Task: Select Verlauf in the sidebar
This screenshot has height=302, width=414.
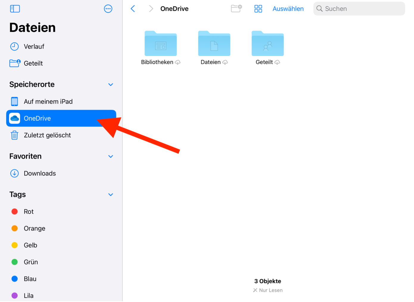Action: tap(34, 46)
